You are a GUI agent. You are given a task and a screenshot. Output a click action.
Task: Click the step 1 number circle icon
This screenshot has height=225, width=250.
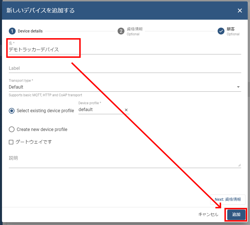12,31
